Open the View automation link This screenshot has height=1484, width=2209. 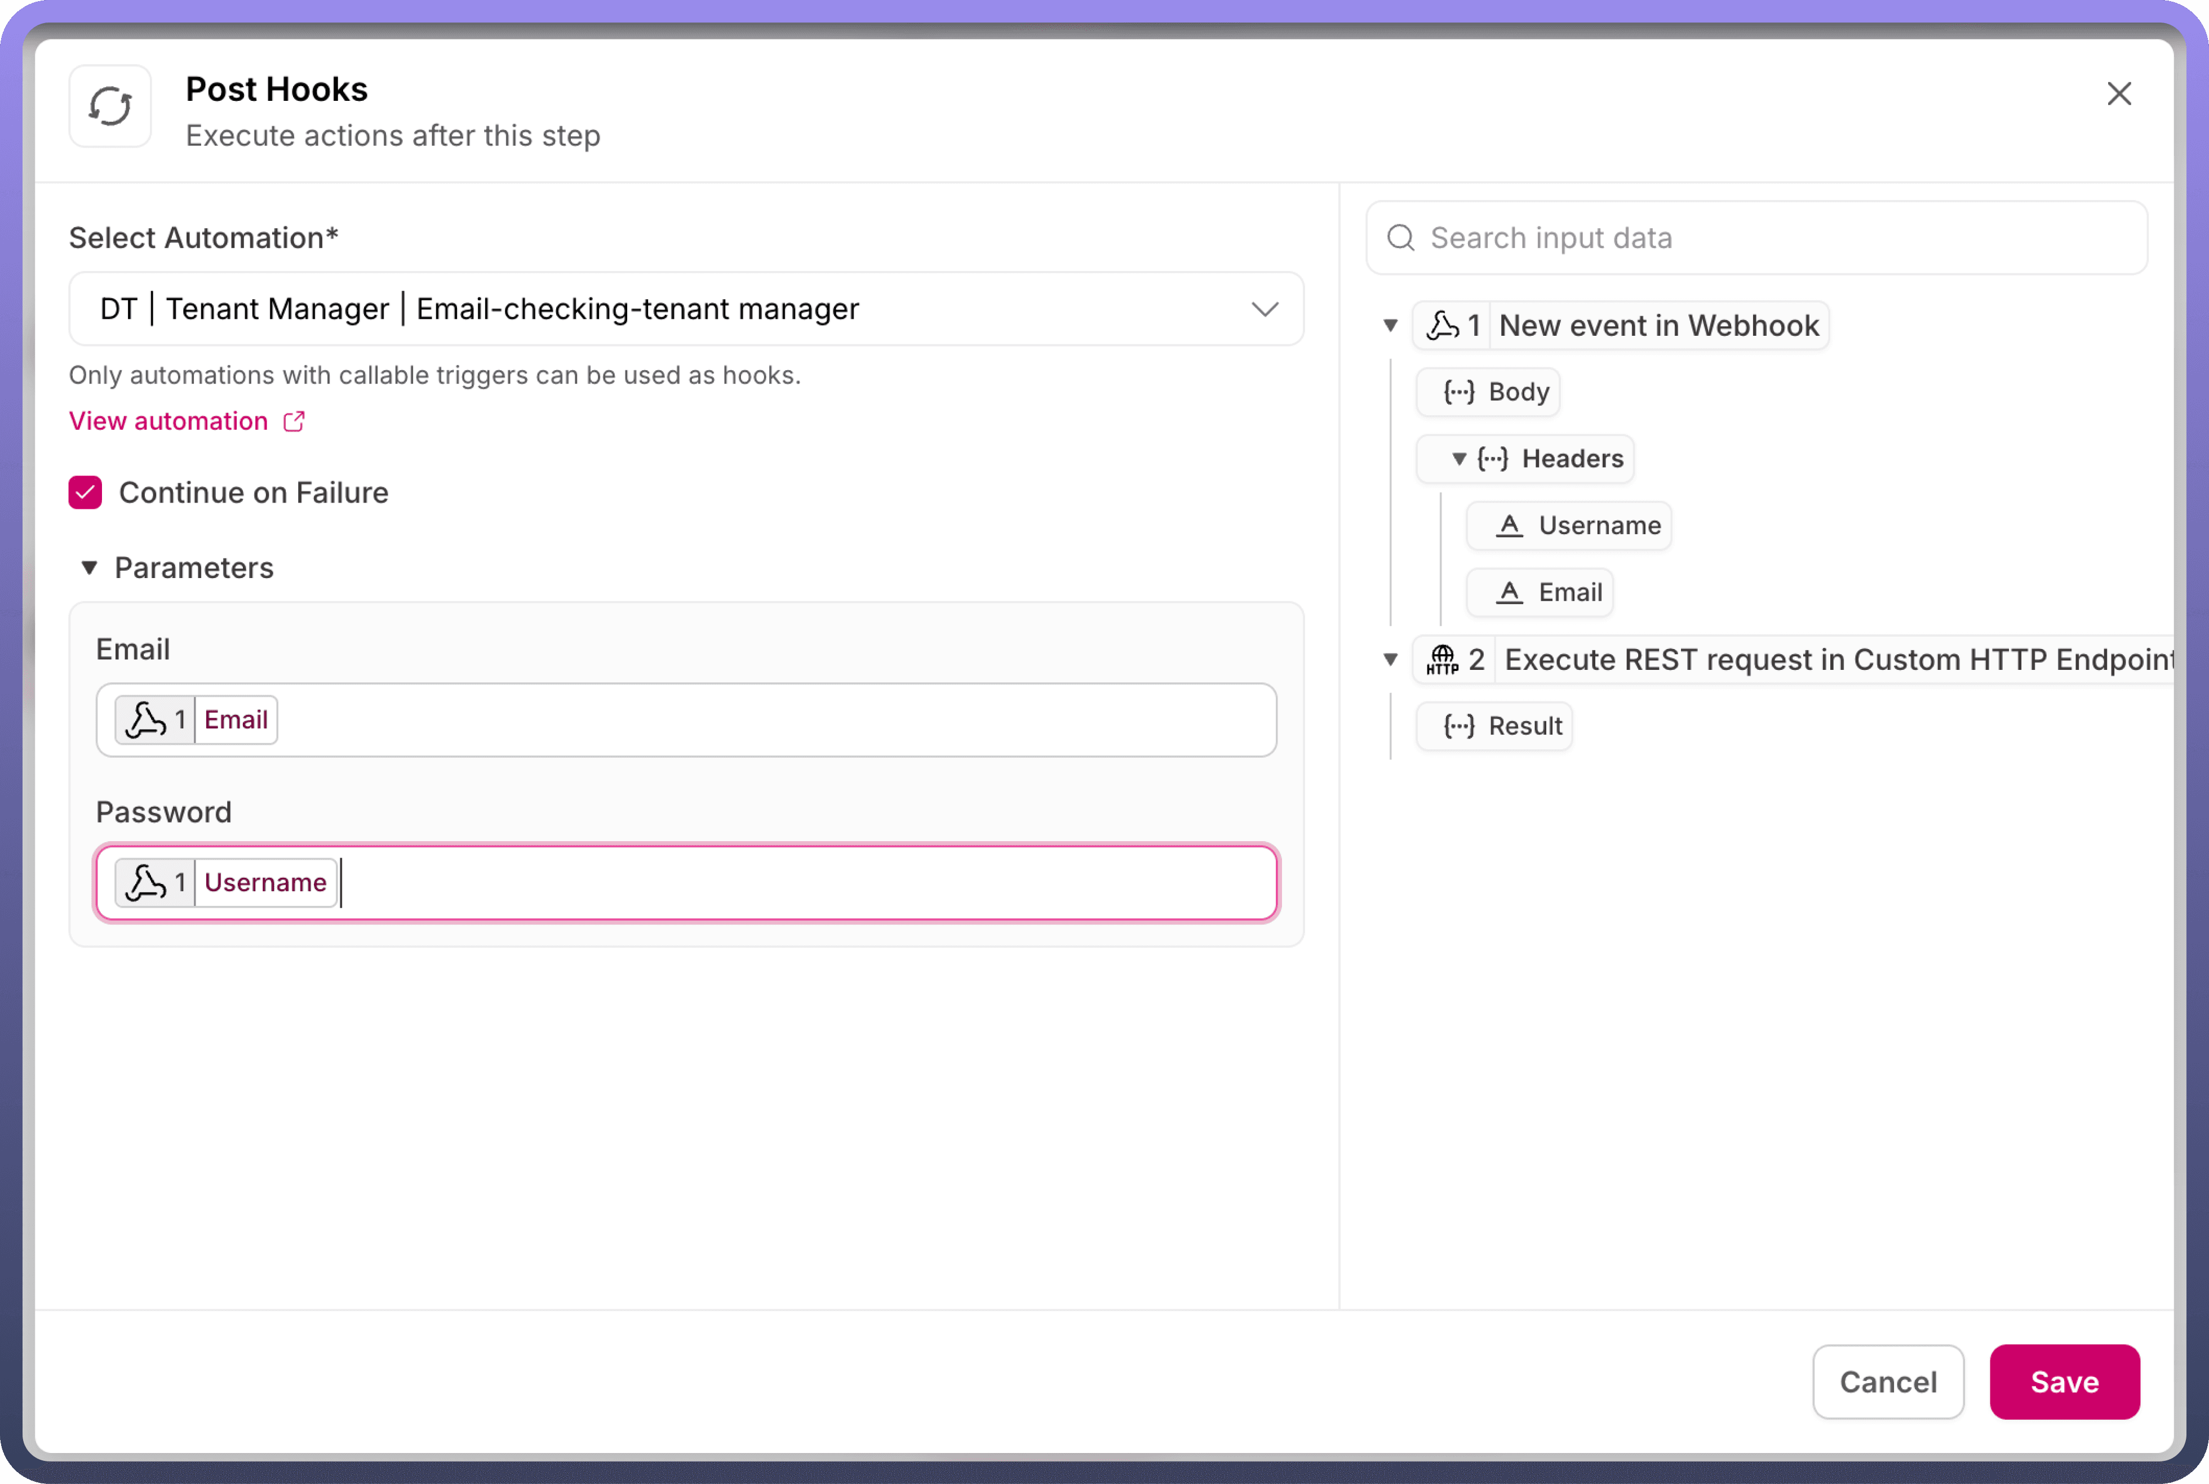click(168, 421)
